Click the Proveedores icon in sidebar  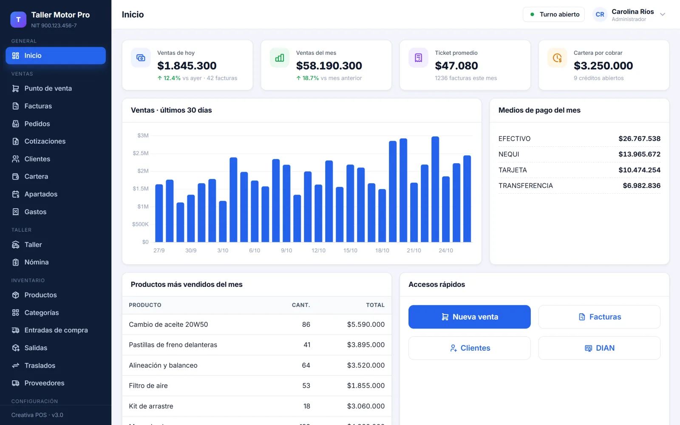point(16,383)
